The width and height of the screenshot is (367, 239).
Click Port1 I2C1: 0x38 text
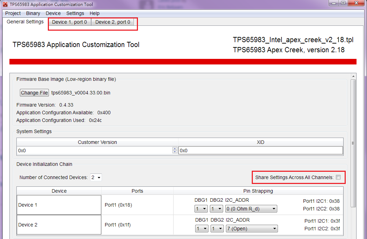[321, 201]
